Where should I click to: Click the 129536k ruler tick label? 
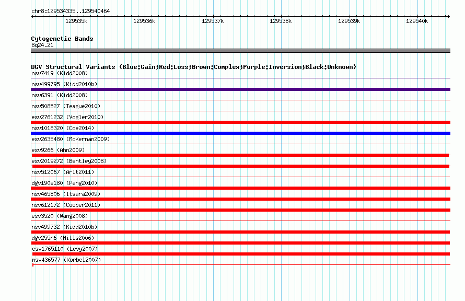[144, 21]
